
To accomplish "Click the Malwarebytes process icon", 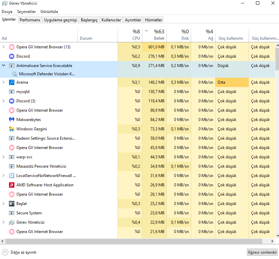I will (x=11, y=120).
